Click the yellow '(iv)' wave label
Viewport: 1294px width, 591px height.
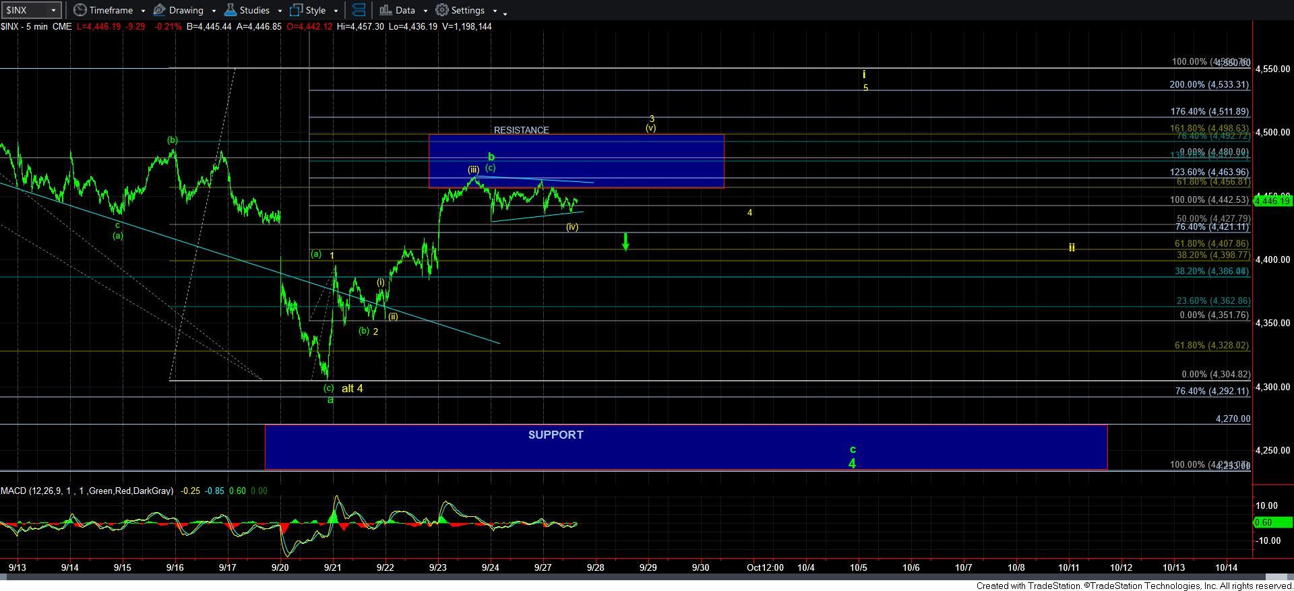click(x=572, y=227)
